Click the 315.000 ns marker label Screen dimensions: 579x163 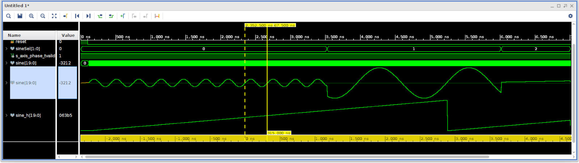[279, 133]
